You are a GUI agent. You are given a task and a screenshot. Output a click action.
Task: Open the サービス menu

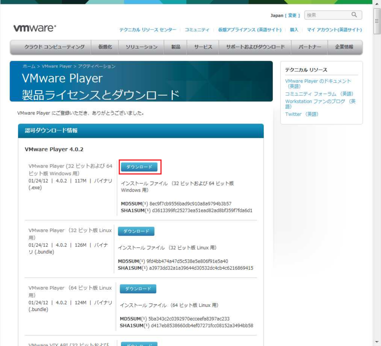tap(203, 47)
